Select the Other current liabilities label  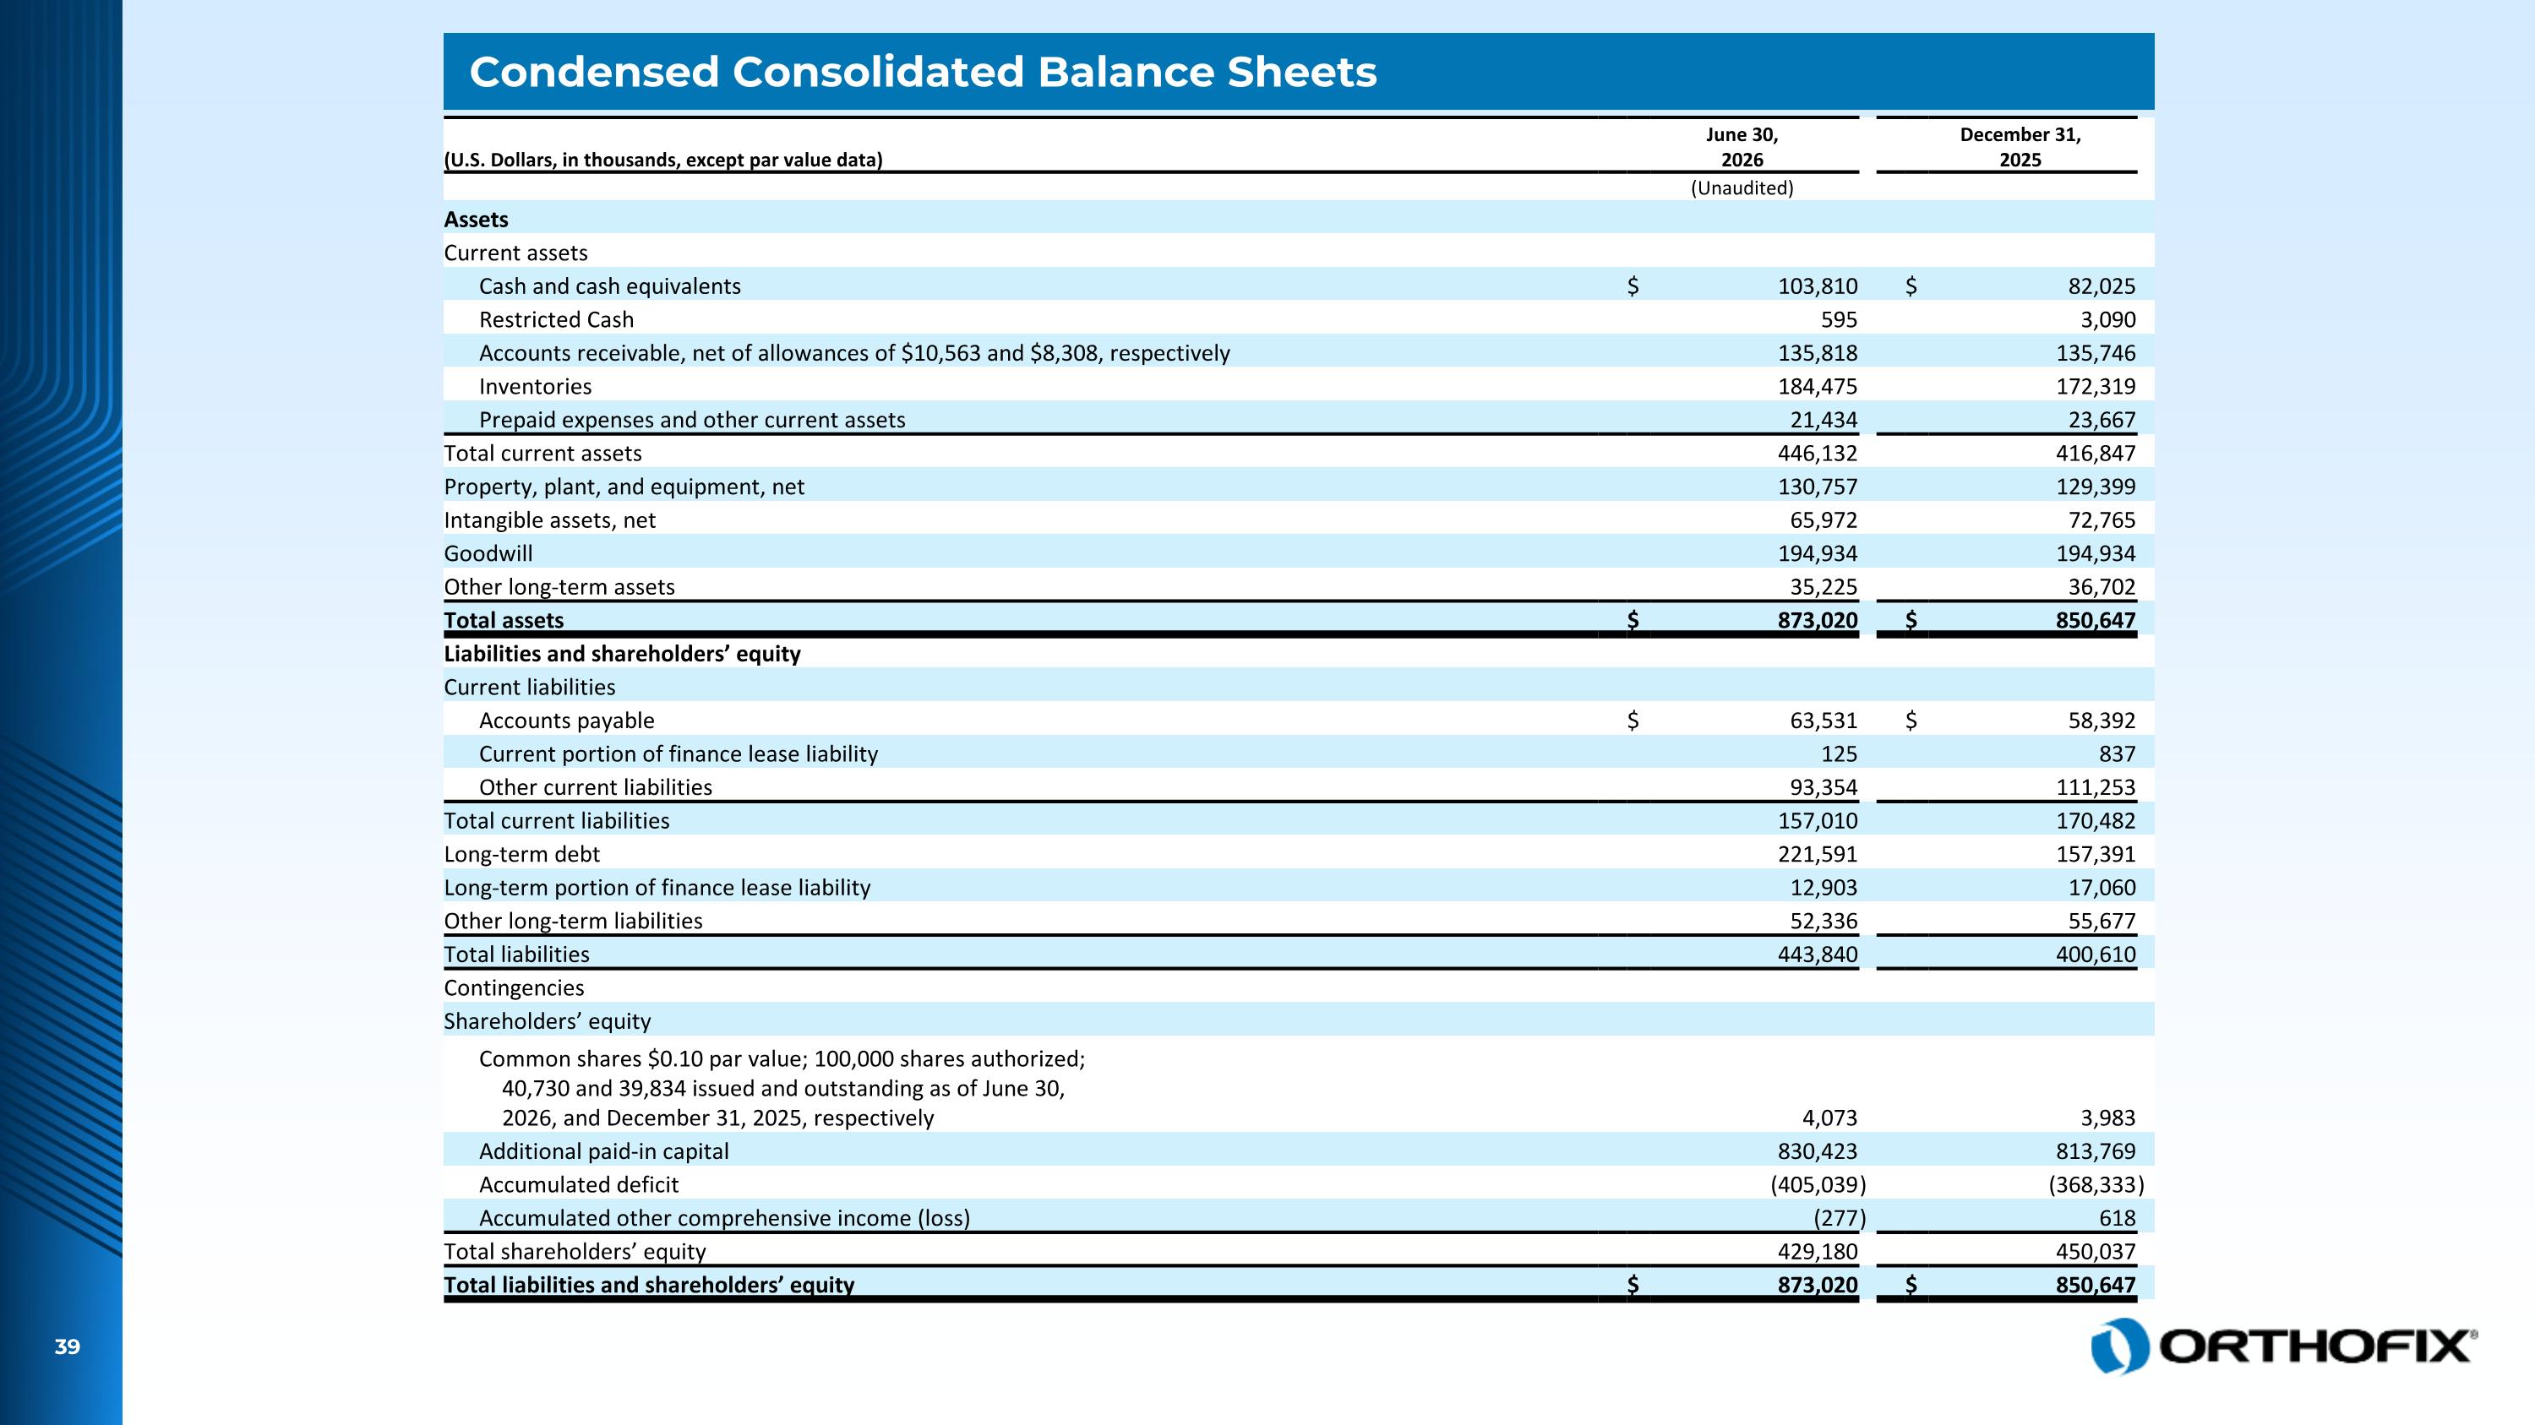pos(596,788)
